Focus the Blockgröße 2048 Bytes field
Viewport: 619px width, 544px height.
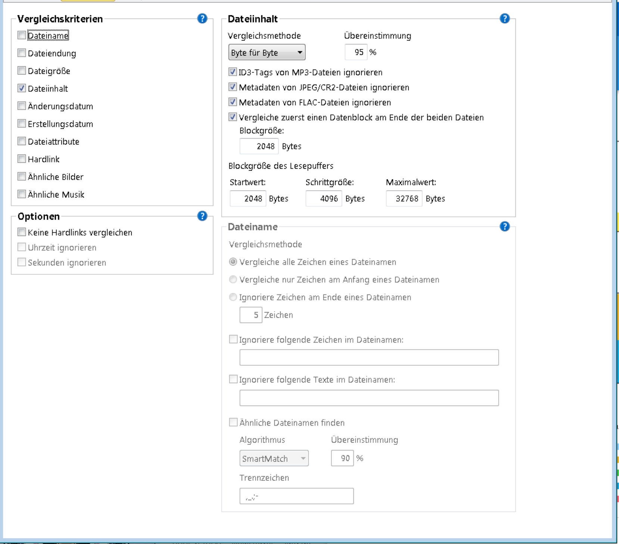point(259,146)
